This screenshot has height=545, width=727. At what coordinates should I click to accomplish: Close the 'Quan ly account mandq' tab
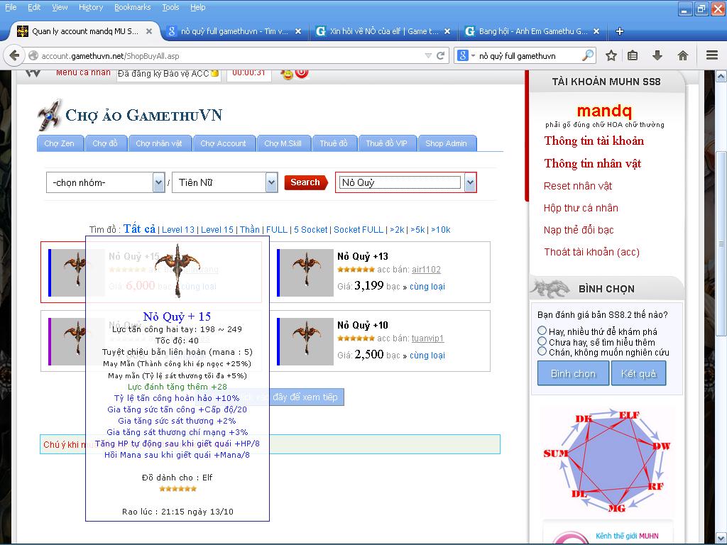point(149,31)
